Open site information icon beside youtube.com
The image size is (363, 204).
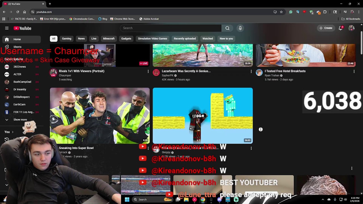point(33,12)
